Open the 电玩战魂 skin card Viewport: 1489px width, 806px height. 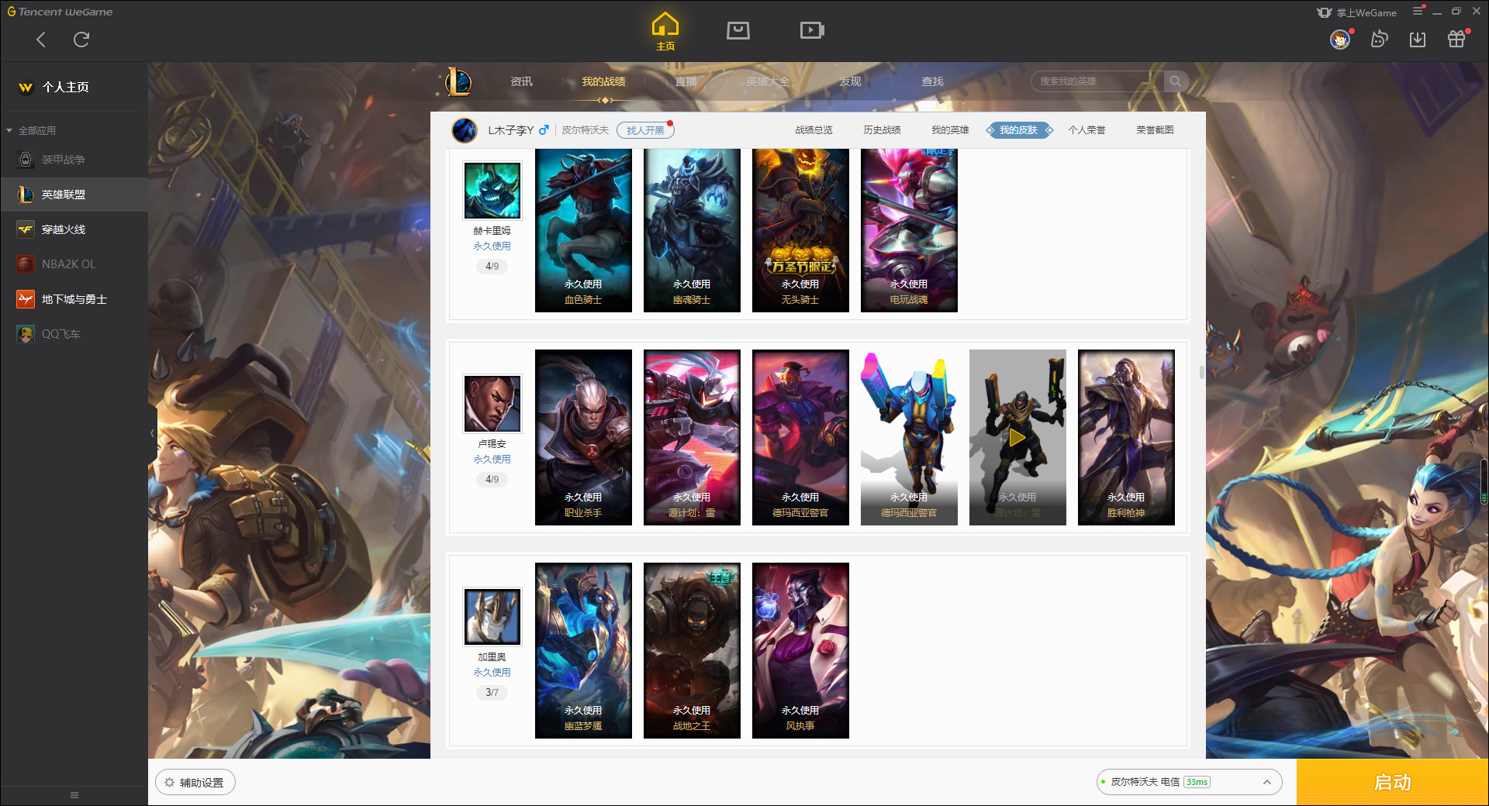(x=909, y=231)
